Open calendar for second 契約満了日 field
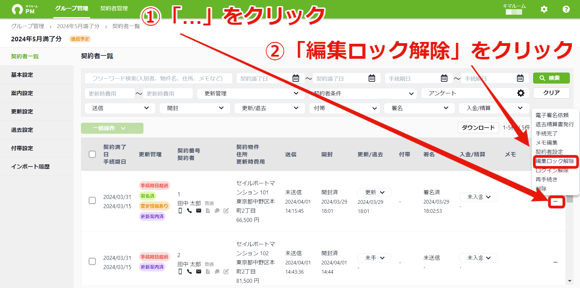Viewport: 580px width, 288px height. [372, 78]
